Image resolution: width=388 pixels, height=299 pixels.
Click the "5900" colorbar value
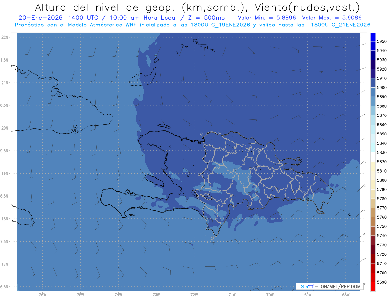[x=382, y=88]
